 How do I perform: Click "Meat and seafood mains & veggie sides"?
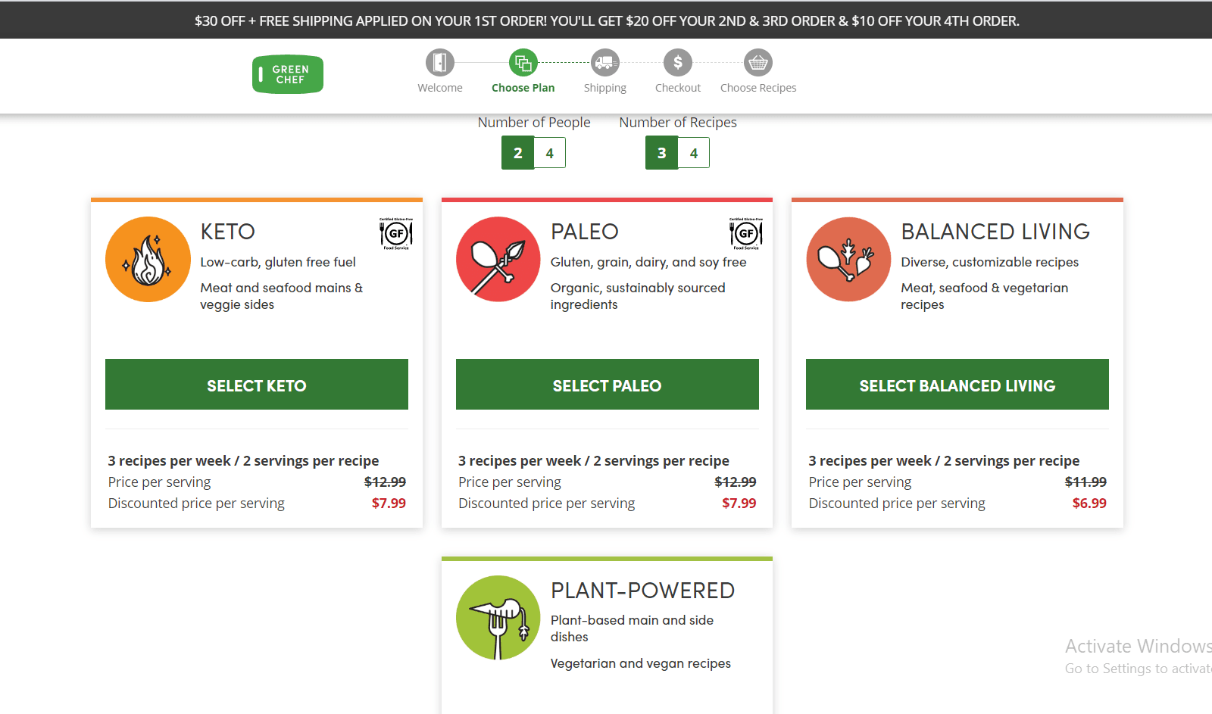282,296
